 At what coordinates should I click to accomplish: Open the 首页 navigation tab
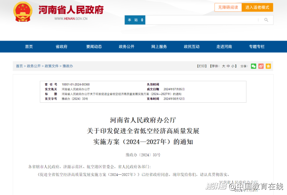[29, 47]
